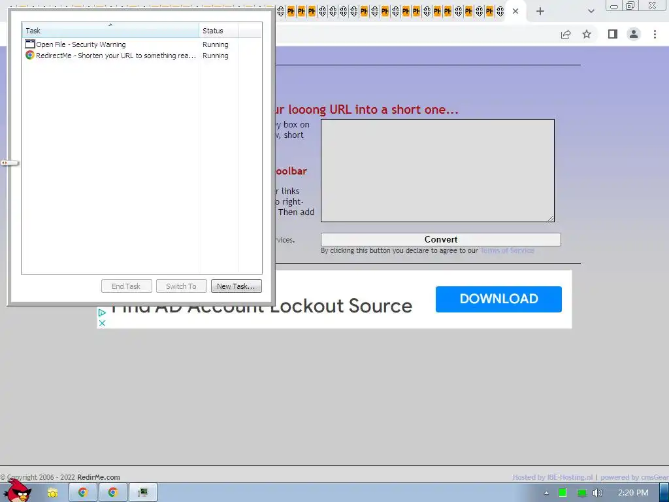Click the Convert button

point(441,239)
